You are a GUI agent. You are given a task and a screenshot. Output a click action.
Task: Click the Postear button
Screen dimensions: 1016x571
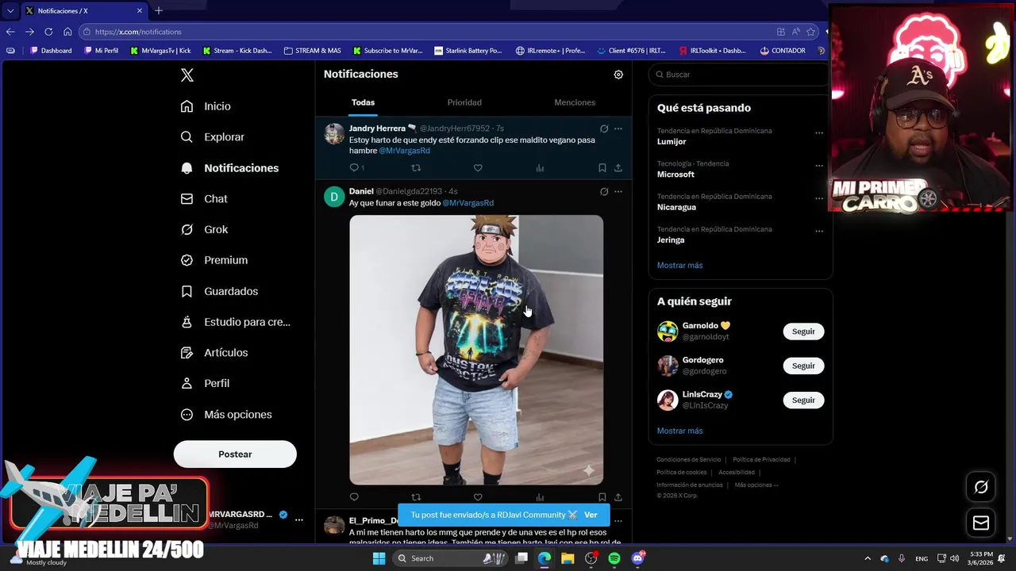[x=235, y=454]
